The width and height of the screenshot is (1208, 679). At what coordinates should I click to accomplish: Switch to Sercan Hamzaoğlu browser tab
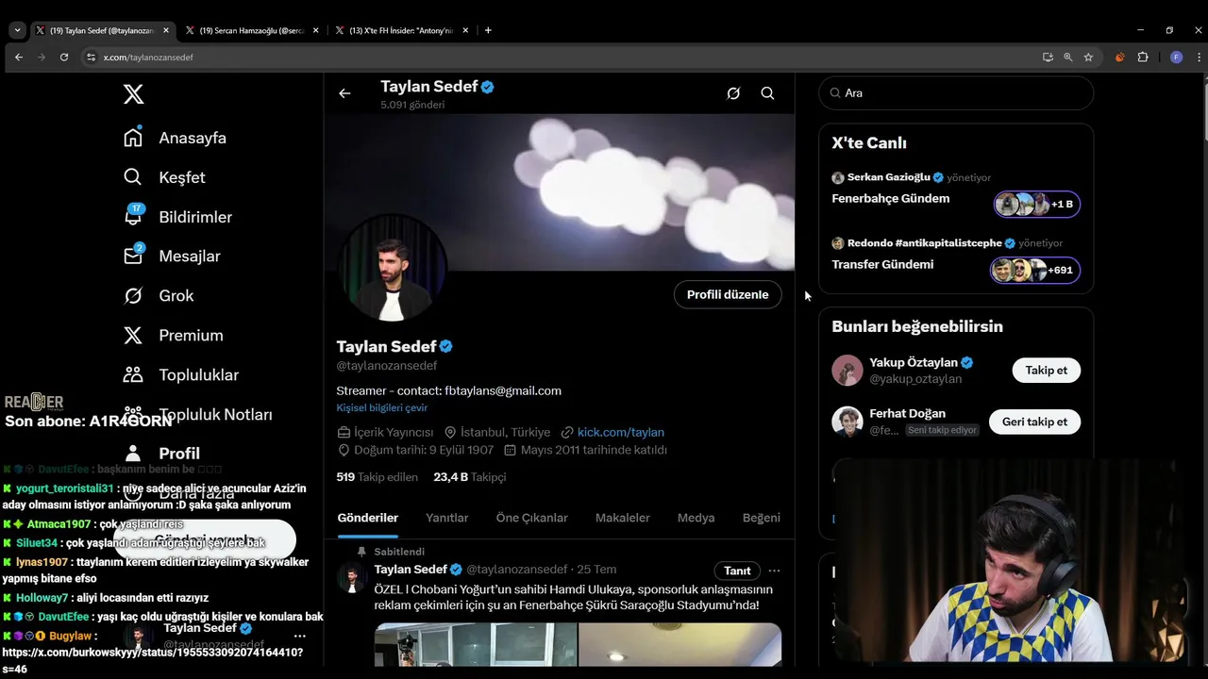click(252, 30)
